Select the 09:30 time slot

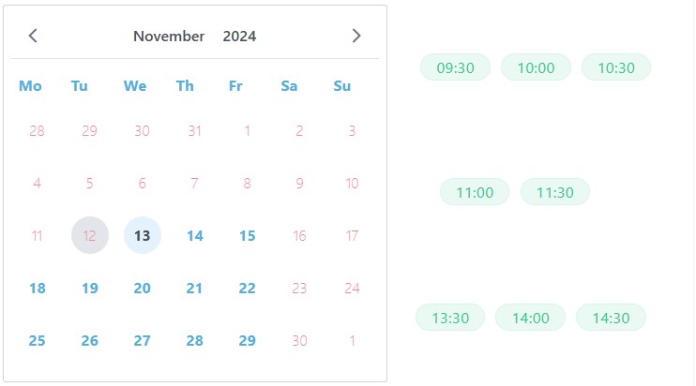click(x=456, y=67)
